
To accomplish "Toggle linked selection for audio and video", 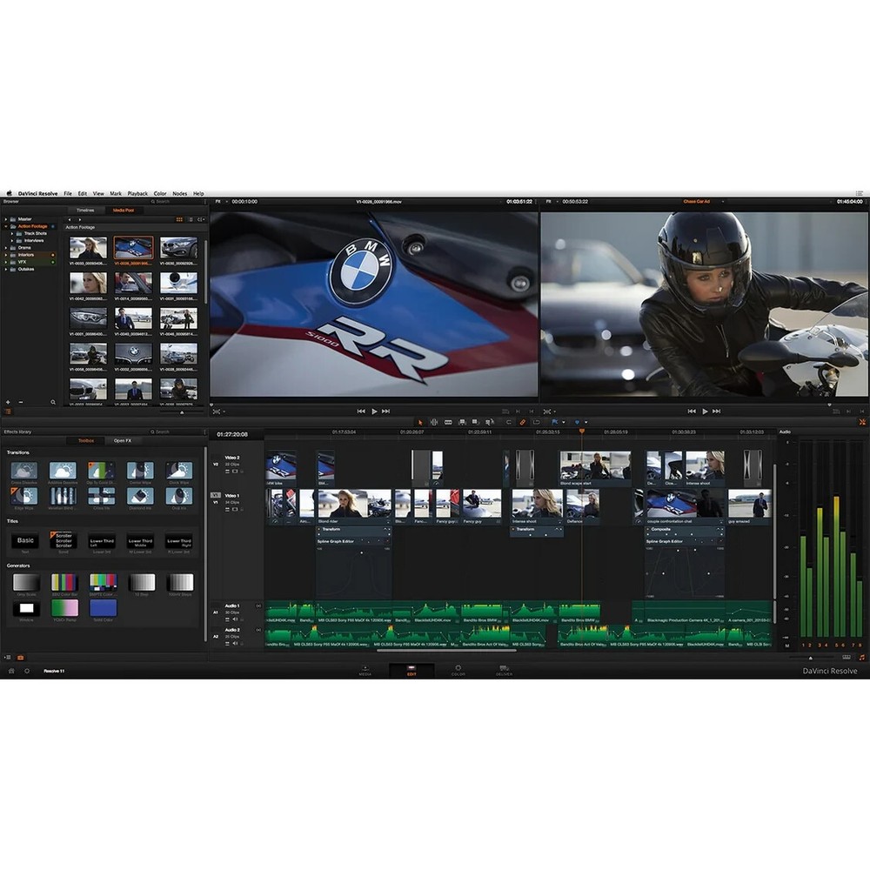I will (522, 422).
